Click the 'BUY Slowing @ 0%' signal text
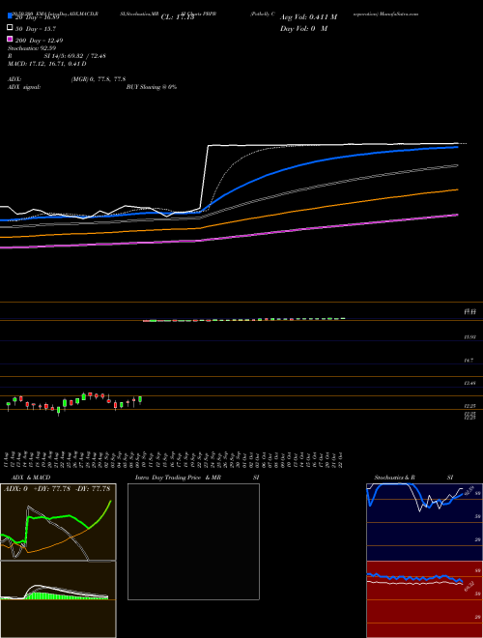 pyautogui.click(x=152, y=87)
